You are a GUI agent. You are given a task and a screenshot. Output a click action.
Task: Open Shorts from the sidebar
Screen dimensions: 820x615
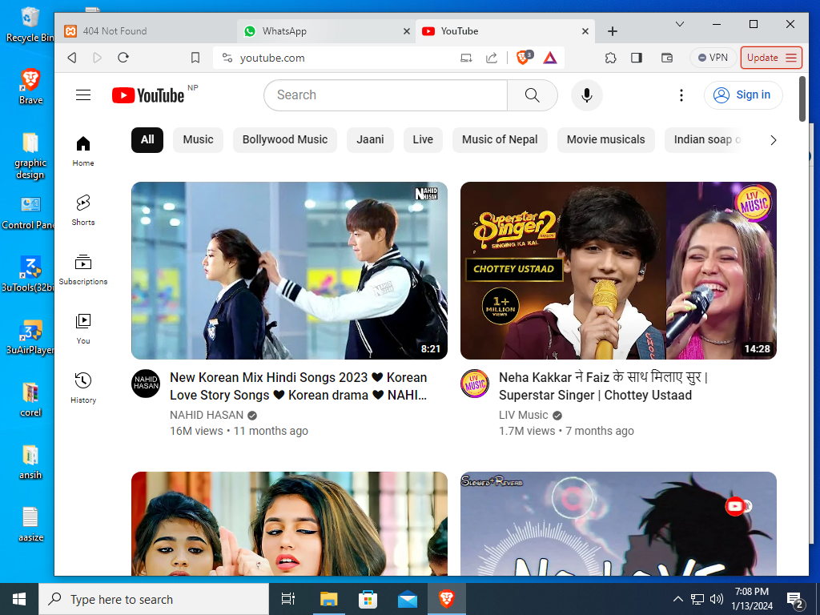(x=83, y=209)
